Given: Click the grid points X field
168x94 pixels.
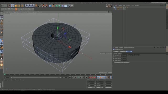Looking at the screenshot, I should [124, 57].
